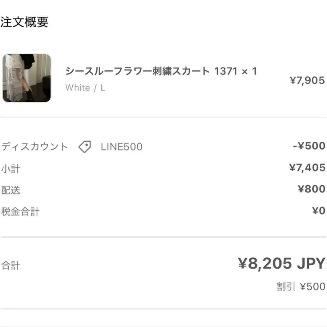Click the discount tag icon
Viewport: 327px width, 327px height.
pos(85,147)
